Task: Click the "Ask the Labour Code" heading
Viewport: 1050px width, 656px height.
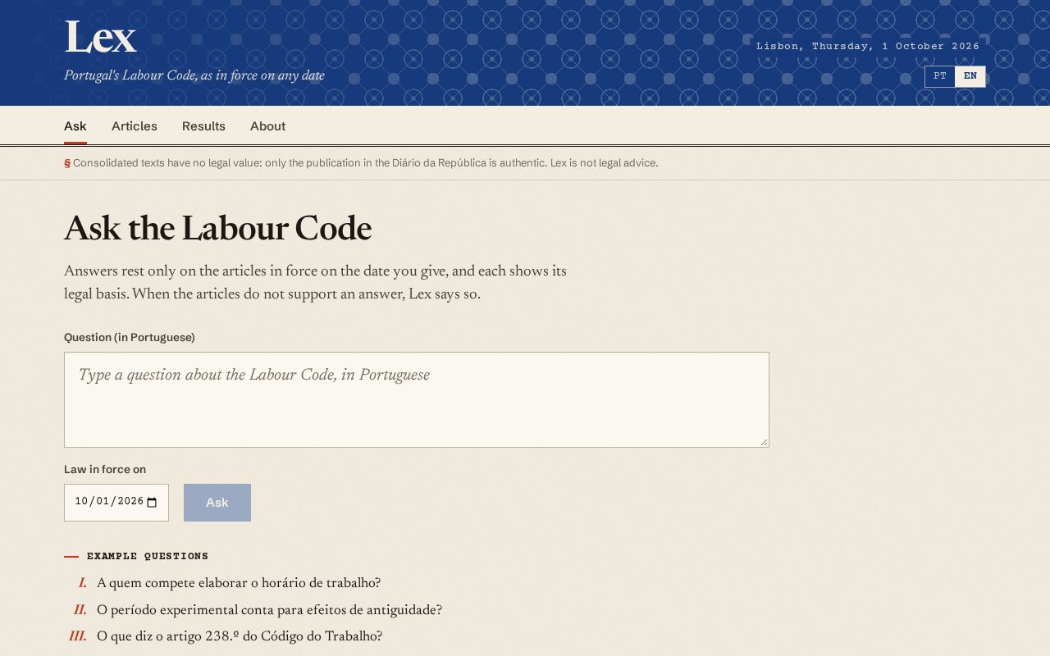Action: click(x=218, y=229)
